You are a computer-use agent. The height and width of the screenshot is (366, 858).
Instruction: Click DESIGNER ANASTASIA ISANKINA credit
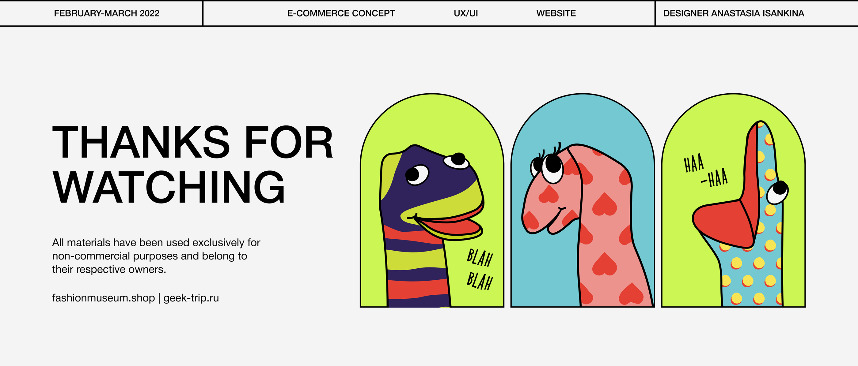click(x=733, y=13)
